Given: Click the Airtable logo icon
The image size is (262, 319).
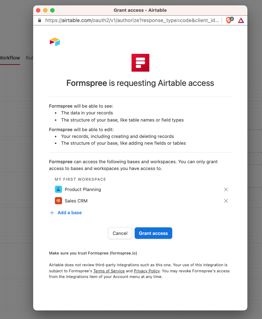Looking at the screenshot, I should pos(55,42).
